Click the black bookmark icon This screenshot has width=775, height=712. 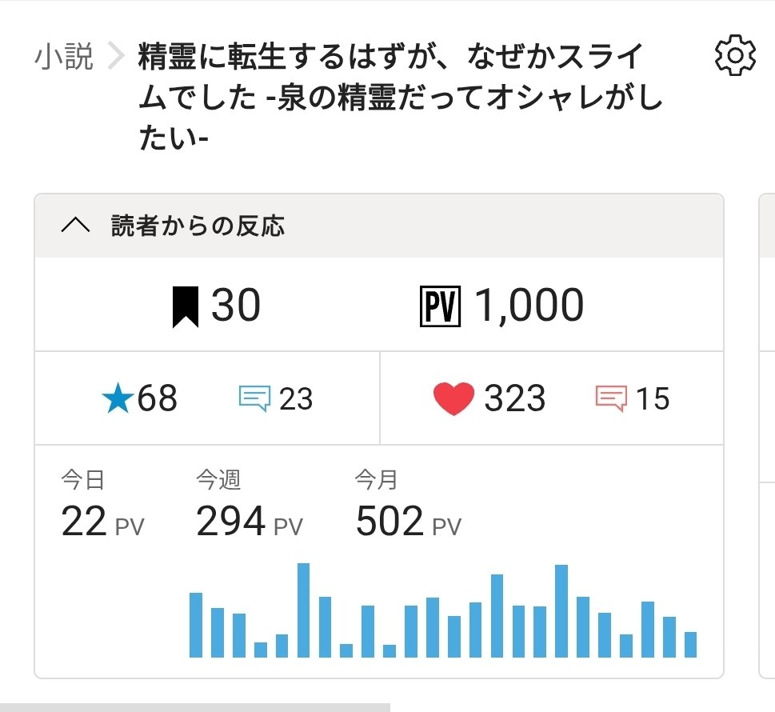(x=185, y=306)
